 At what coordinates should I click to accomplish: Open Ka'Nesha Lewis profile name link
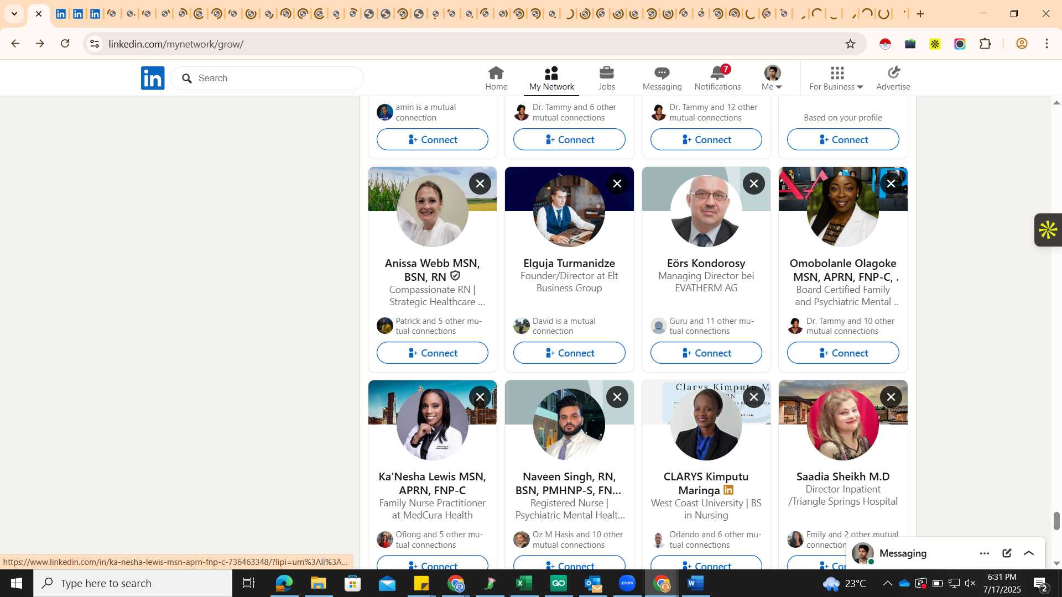point(433,483)
